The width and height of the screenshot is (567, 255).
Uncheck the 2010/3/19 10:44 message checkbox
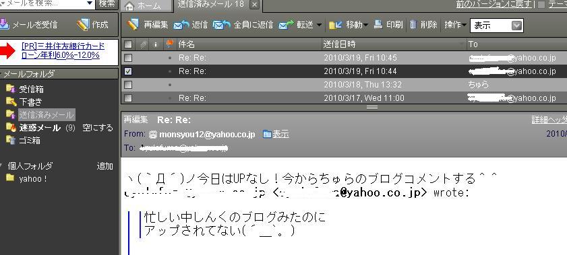click(128, 71)
